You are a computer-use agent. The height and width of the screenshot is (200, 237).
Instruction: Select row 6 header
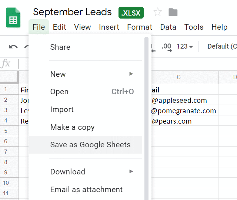pyautogui.click(x=9, y=141)
